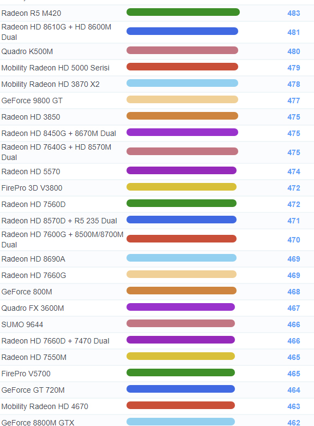Click 466 score for SUMO 9644

coord(294,324)
